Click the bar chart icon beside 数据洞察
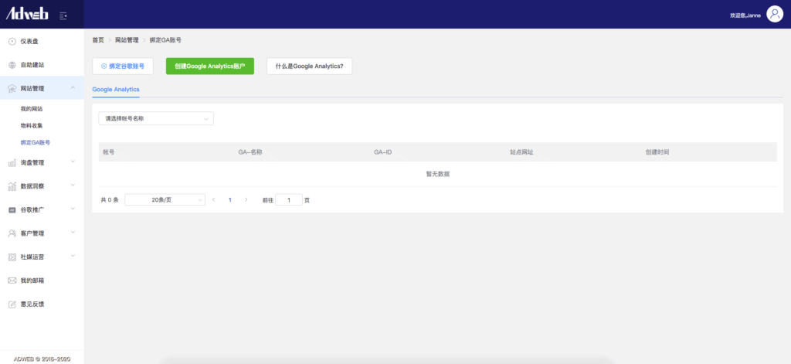 (12, 186)
